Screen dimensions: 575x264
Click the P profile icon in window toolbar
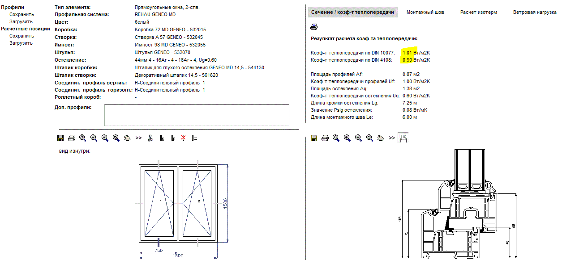[172, 138]
